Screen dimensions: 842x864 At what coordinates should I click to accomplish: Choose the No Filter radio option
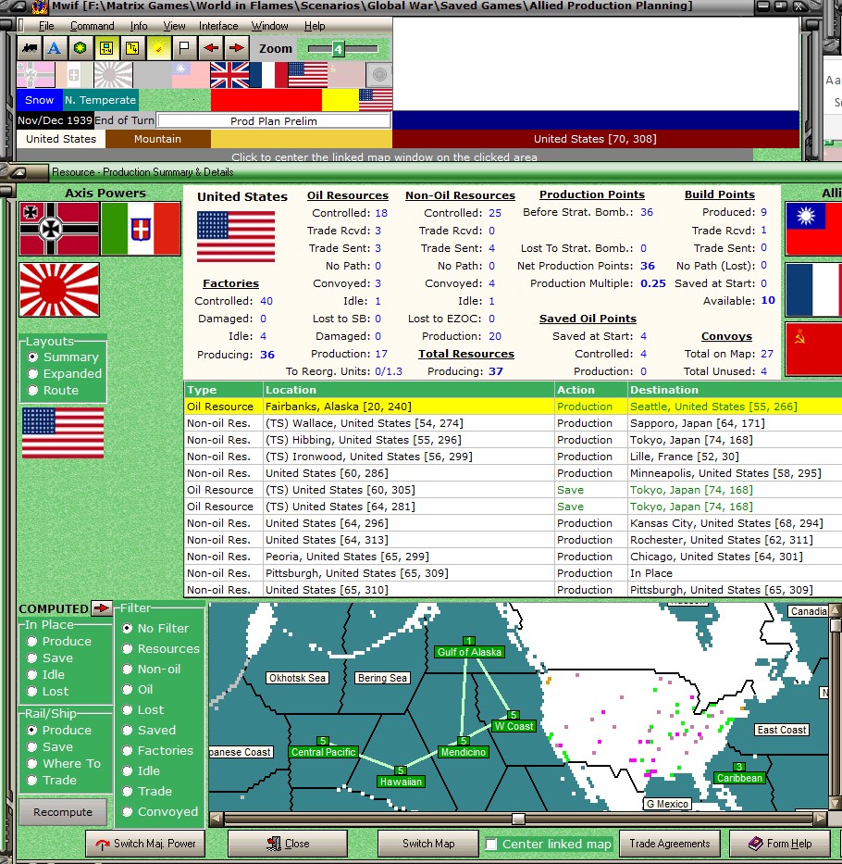(127, 628)
